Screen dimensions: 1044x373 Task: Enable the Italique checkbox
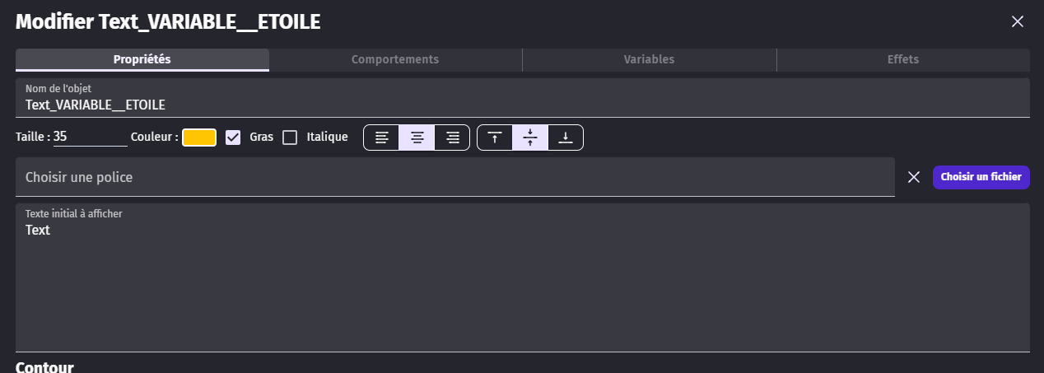coord(290,138)
